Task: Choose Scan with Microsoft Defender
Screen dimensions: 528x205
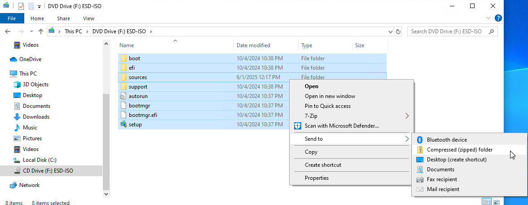Action: (351, 126)
